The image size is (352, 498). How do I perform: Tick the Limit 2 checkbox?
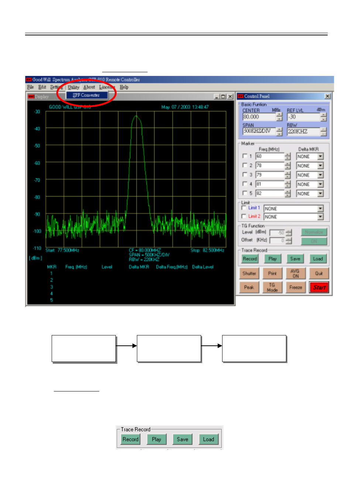point(244,216)
